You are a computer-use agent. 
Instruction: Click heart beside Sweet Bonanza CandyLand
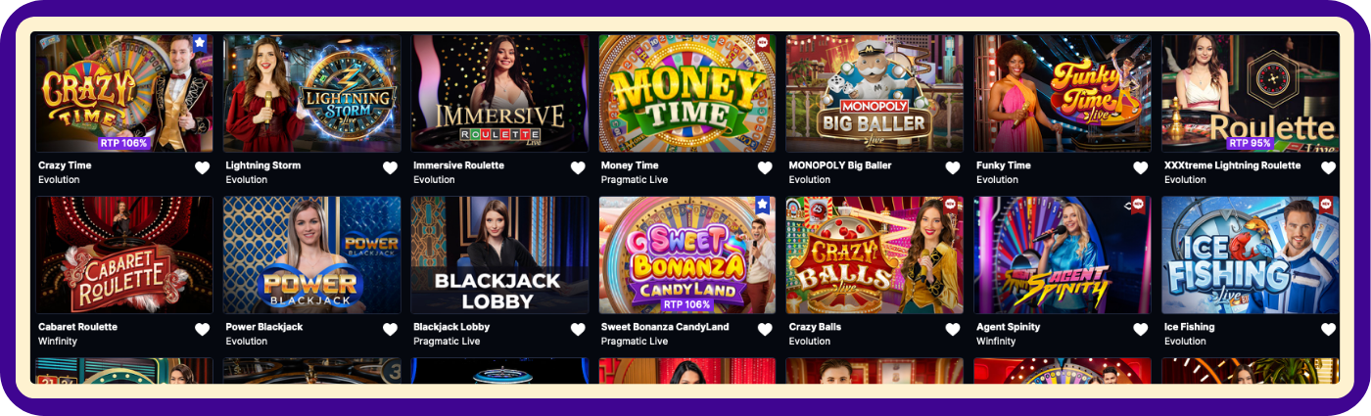[765, 330]
